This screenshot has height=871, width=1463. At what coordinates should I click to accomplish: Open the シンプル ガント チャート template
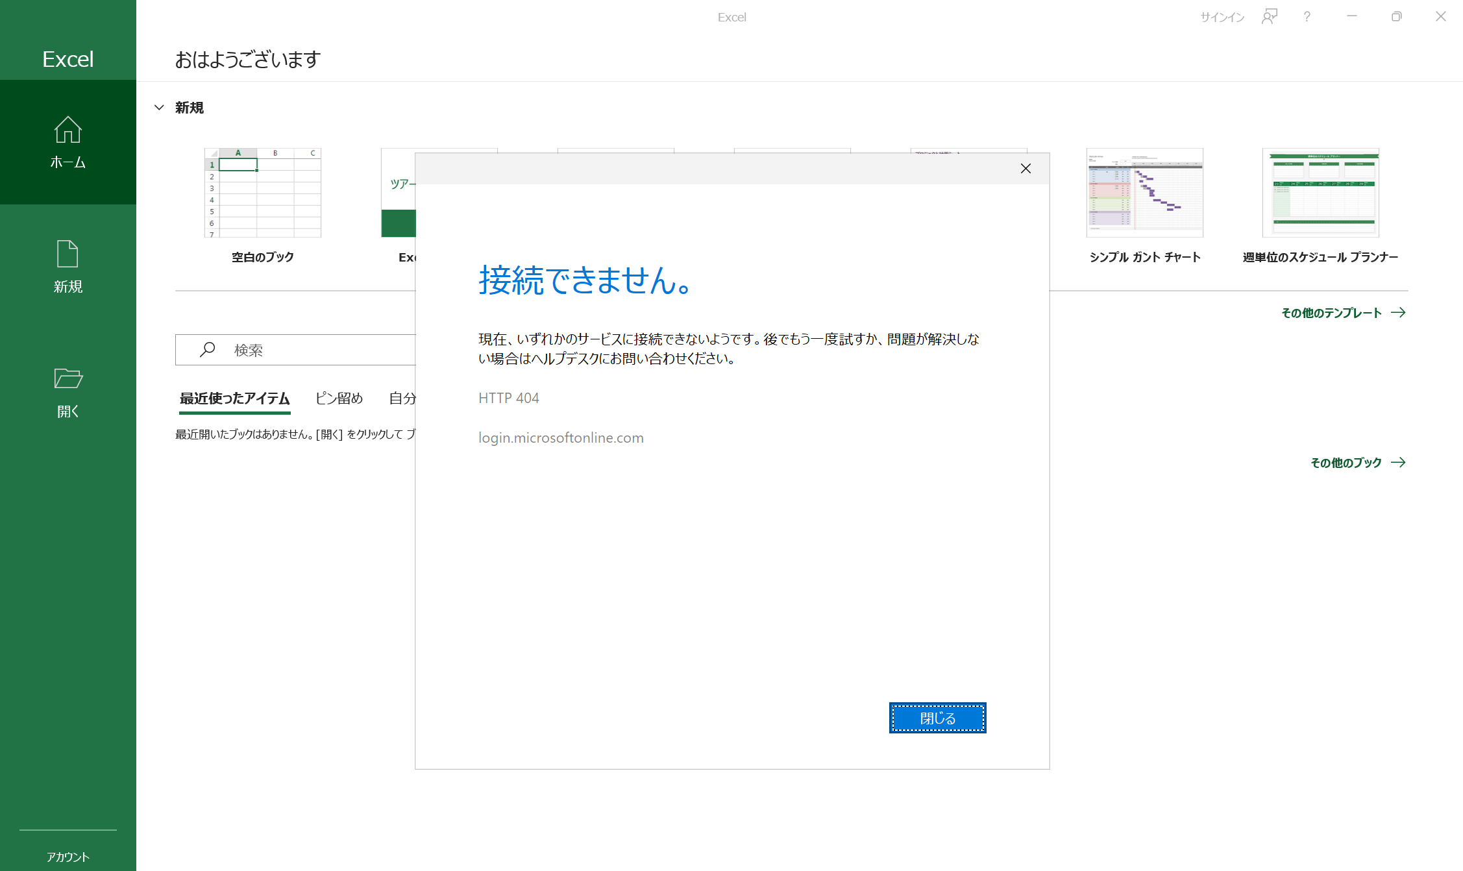click(1144, 193)
